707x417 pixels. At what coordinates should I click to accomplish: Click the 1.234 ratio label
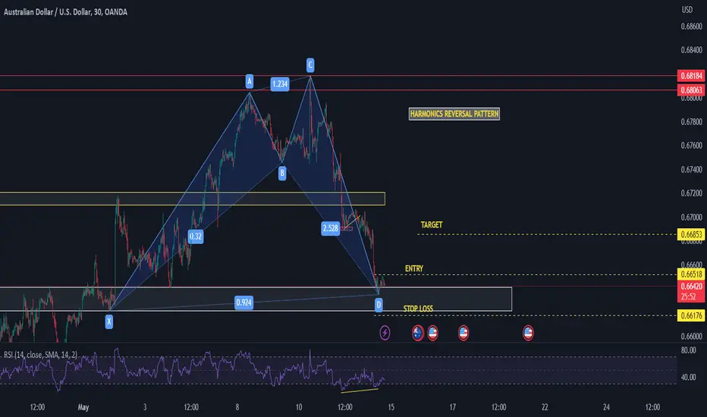[x=280, y=84]
